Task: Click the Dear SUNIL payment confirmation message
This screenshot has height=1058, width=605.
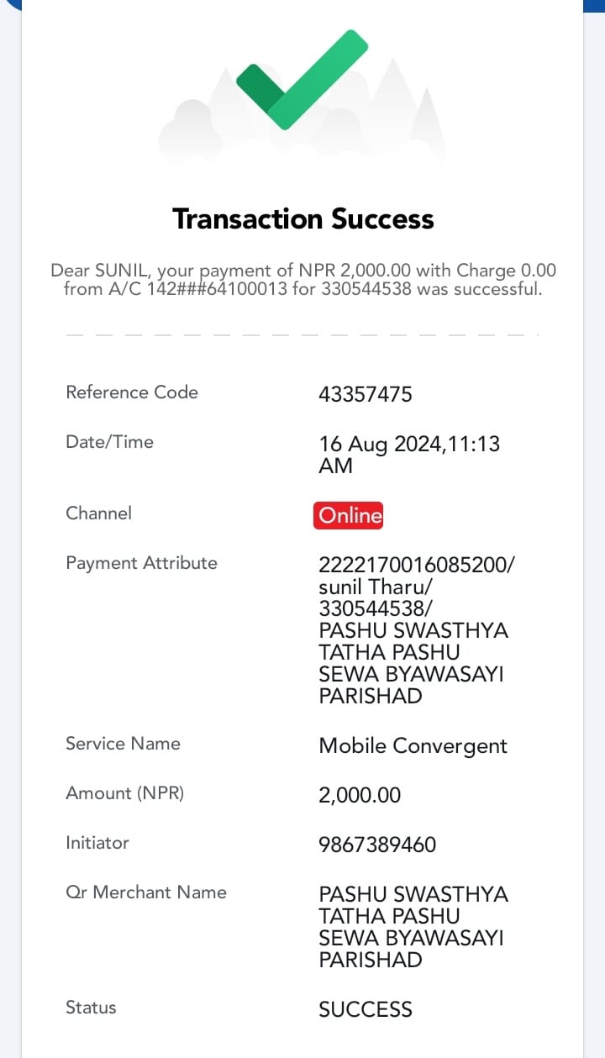Action: coord(303,280)
